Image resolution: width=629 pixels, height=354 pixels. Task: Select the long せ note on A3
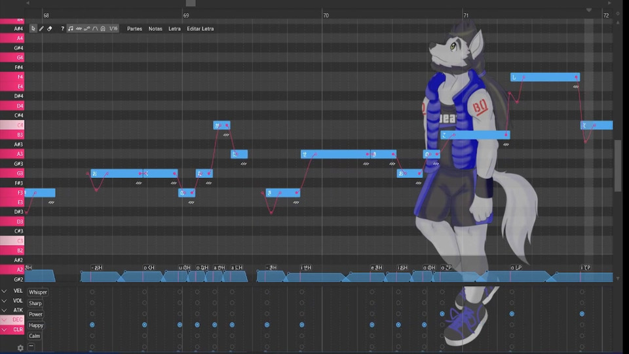(335, 154)
